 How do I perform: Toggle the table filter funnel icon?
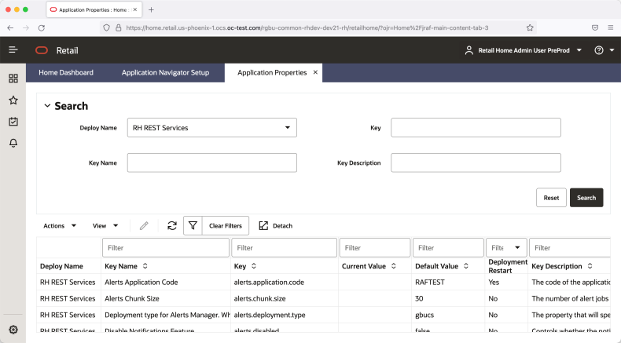193,225
